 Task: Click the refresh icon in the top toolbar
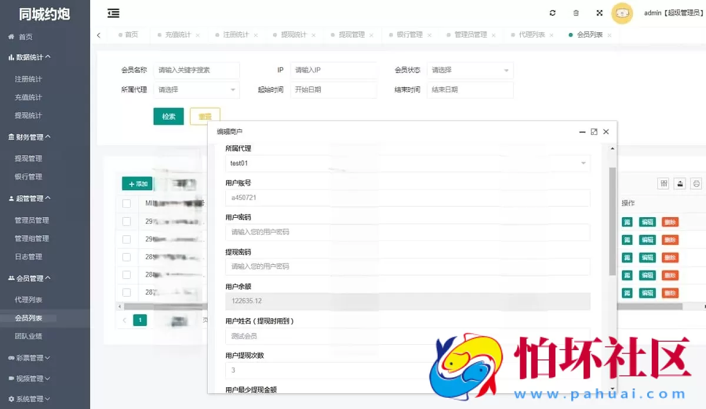tap(552, 12)
